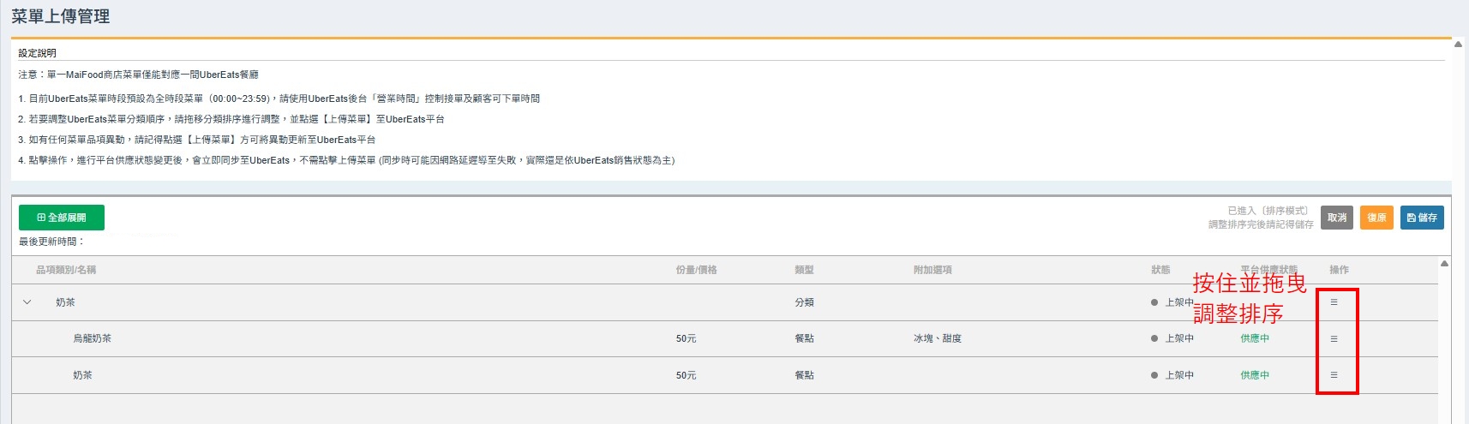Click the scroll-up arrow of the 設定說明 panel
The height and width of the screenshot is (424, 1469).
(x=1458, y=45)
